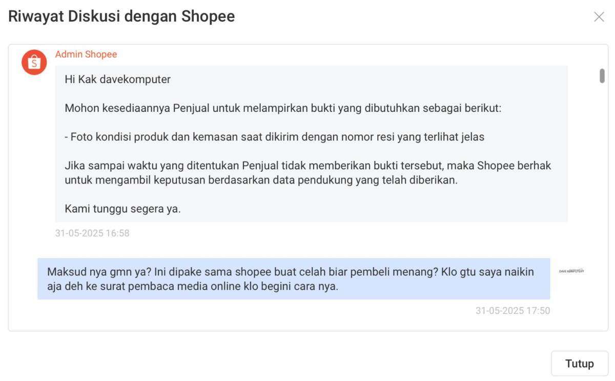Click the Dave Komputer seller avatar

coord(571,271)
